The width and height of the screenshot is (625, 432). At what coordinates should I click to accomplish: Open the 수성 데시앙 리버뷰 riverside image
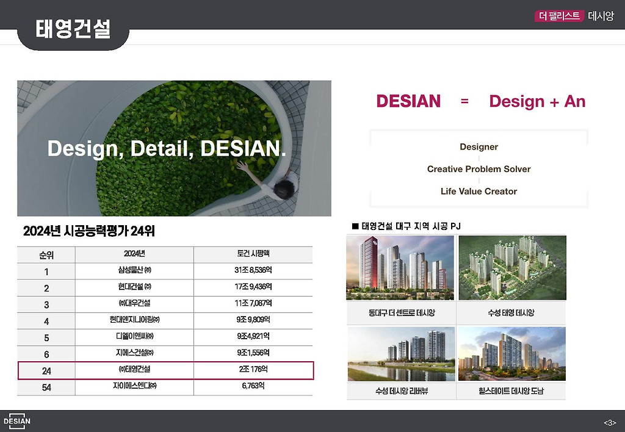click(401, 354)
